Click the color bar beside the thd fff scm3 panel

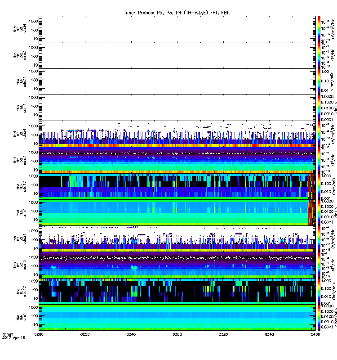pos(319,160)
